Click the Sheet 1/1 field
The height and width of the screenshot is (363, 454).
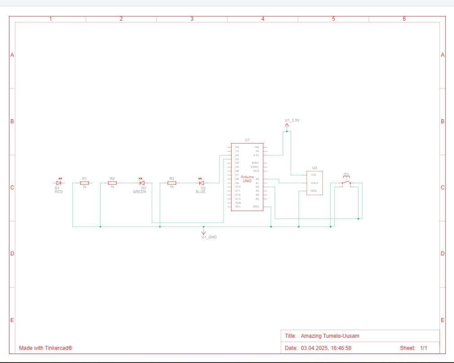[413, 348]
